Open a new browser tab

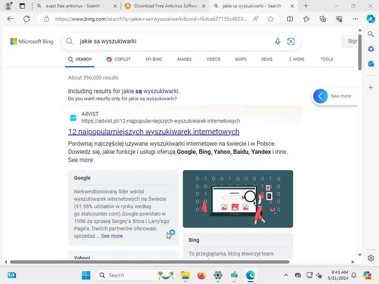(x=306, y=6)
